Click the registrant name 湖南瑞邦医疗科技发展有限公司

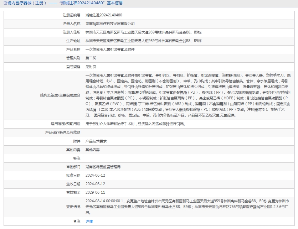coord(110,24)
